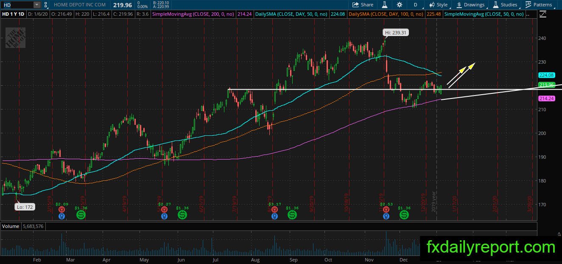Open the Drawings menu
This screenshot has width=562, height=264.
[x=470, y=5]
